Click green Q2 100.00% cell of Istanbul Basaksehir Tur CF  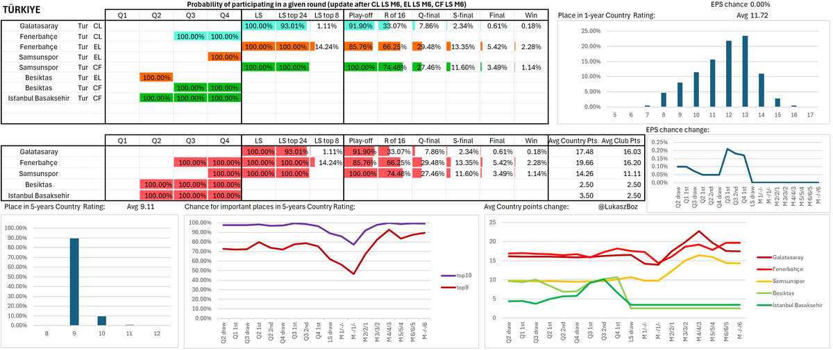(156, 98)
